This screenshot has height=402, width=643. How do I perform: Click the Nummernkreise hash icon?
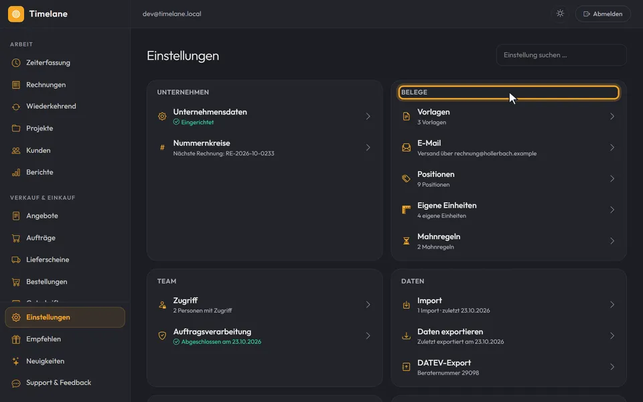pos(162,147)
